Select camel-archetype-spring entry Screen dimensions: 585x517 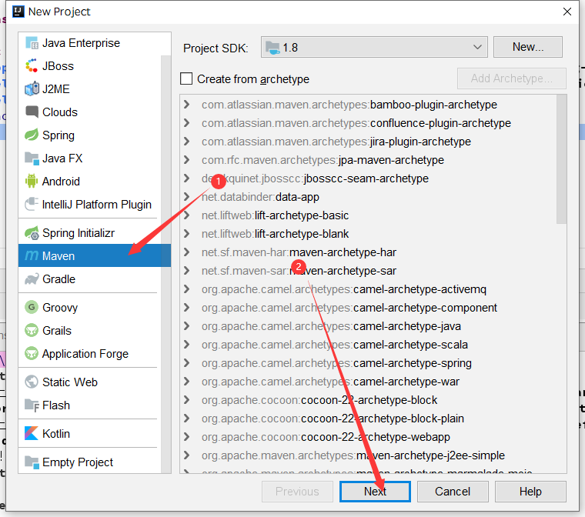pyautogui.click(x=336, y=363)
